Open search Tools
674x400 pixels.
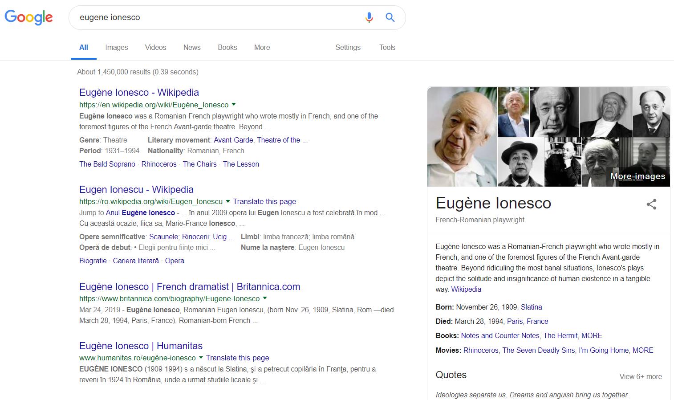[x=387, y=47]
